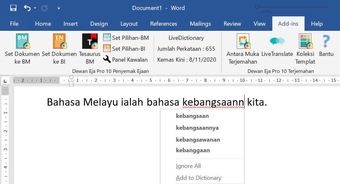Click the Set Pilihan-BI icon
340x184 pixels.
107,48
